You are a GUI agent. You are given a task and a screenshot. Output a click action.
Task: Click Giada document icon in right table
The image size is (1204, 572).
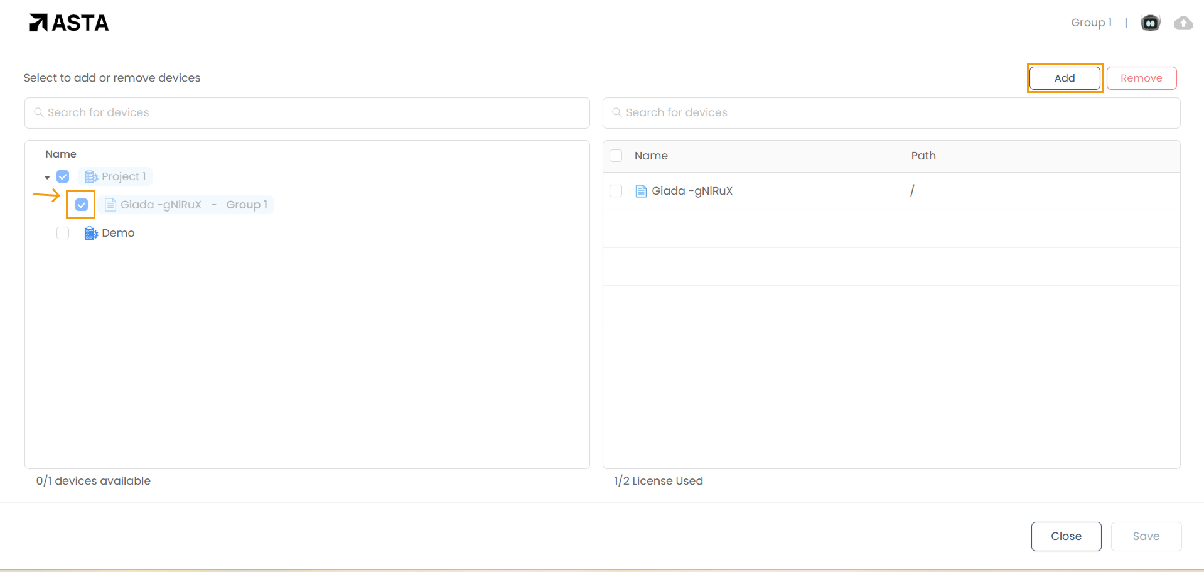coord(641,191)
